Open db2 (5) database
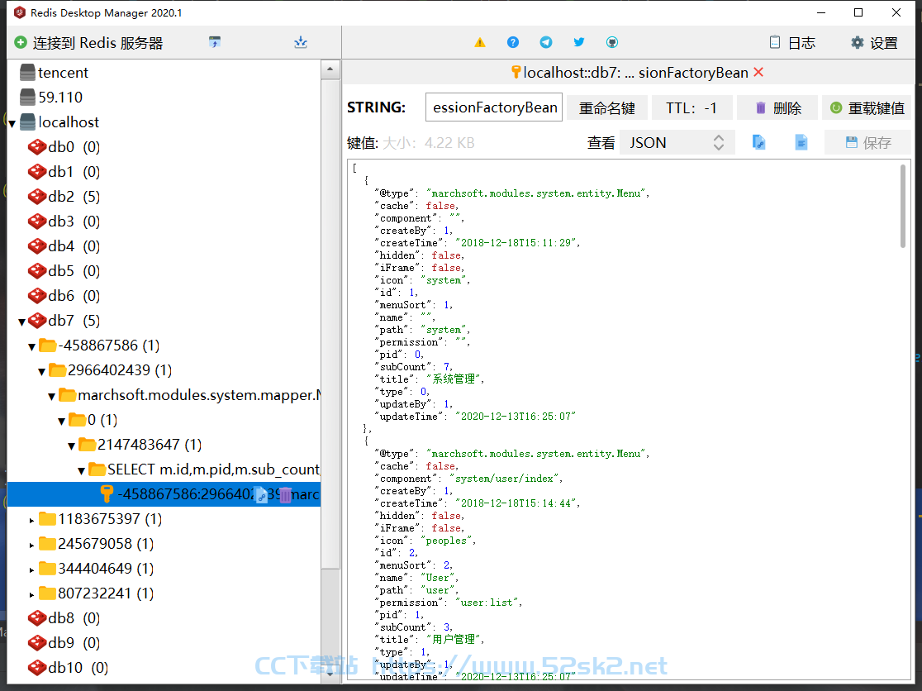Image resolution: width=922 pixels, height=691 pixels. tap(64, 197)
